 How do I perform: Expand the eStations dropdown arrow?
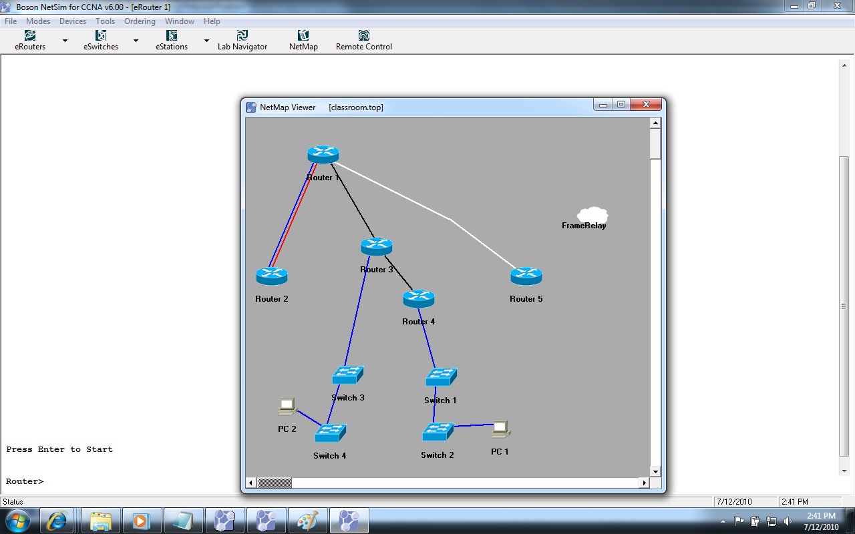click(206, 41)
